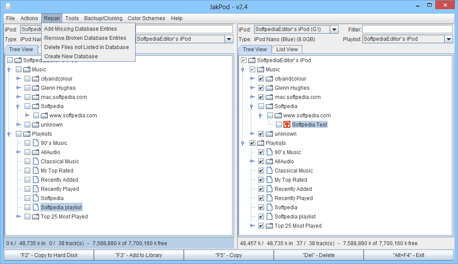Click document icon of My Top Rated, right pane
This screenshot has height=264, width=458.
point(269,180)
